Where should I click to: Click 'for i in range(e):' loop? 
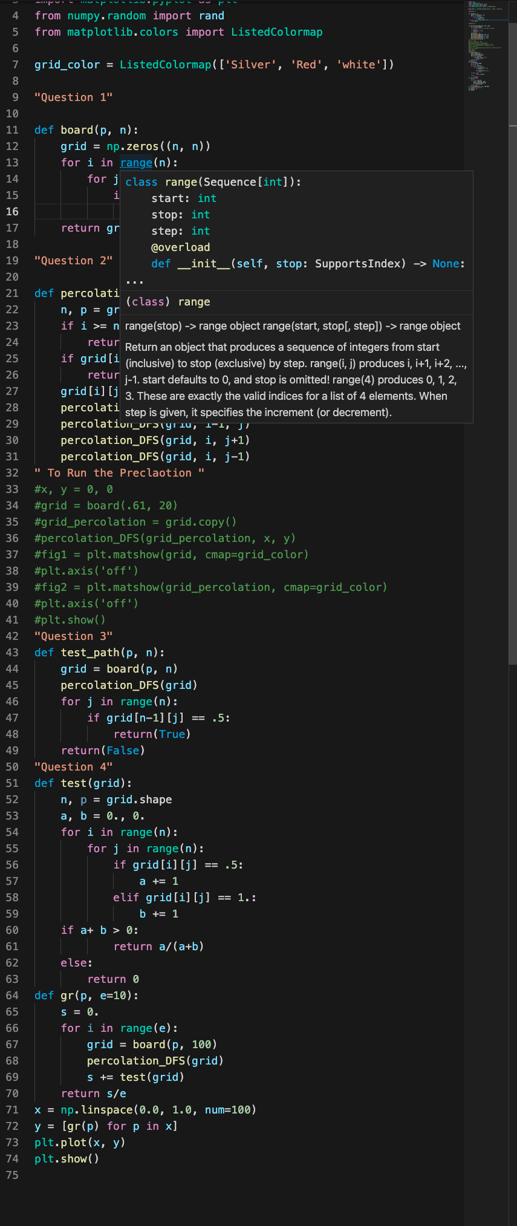(119, 1028)
